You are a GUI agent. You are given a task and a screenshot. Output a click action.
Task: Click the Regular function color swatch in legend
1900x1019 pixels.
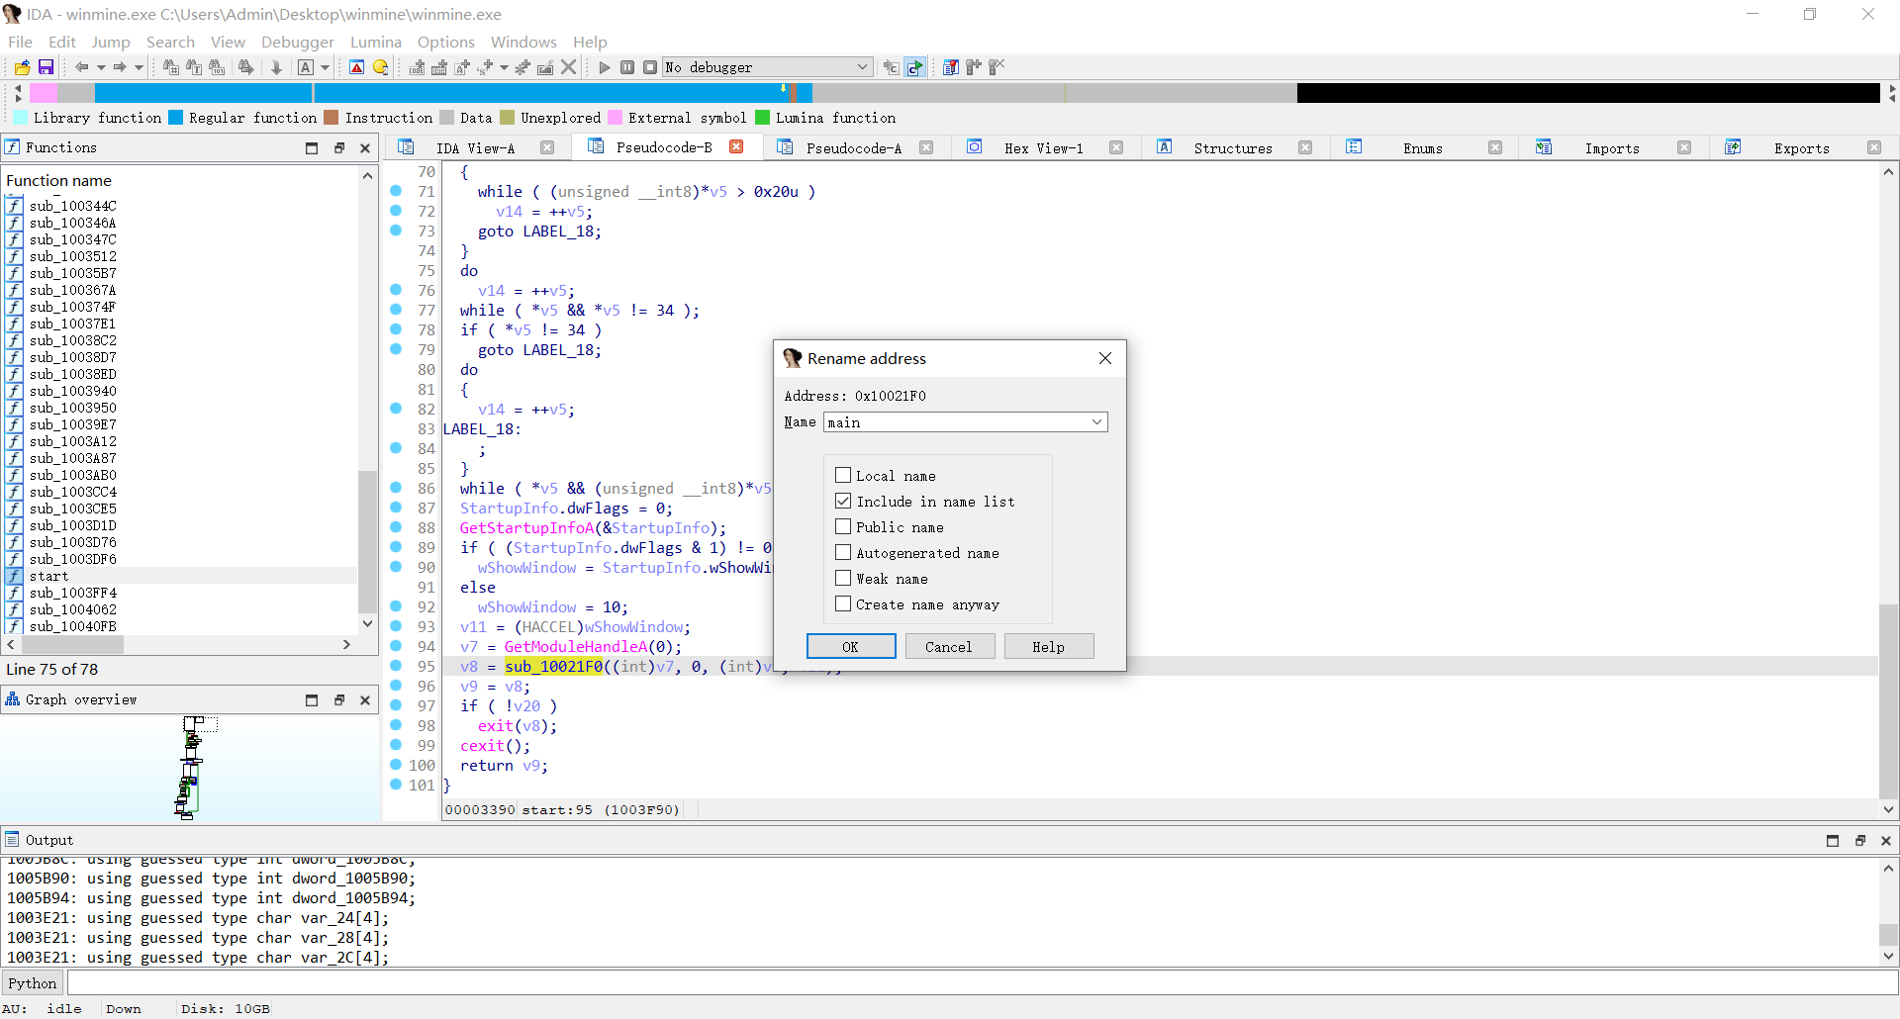[175, 118]
